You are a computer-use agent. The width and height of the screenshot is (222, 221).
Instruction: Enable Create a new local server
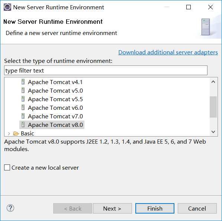[7, 167]
